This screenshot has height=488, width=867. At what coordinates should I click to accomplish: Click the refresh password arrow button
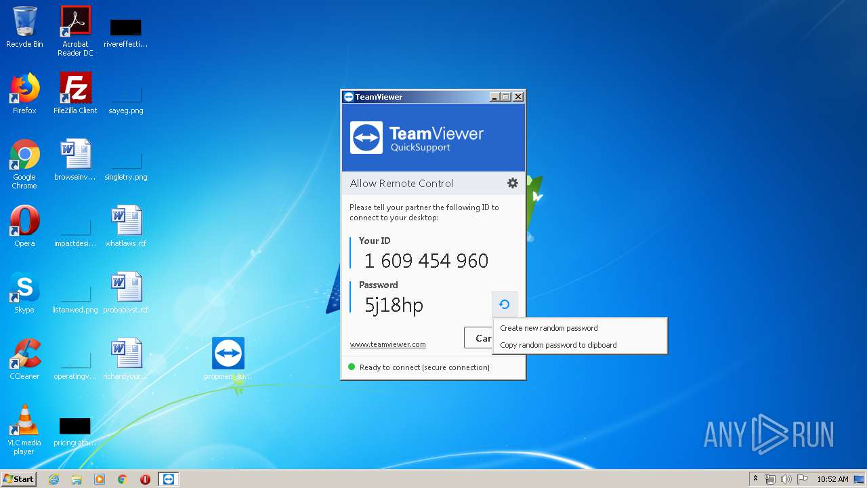(x=504, y=304)
